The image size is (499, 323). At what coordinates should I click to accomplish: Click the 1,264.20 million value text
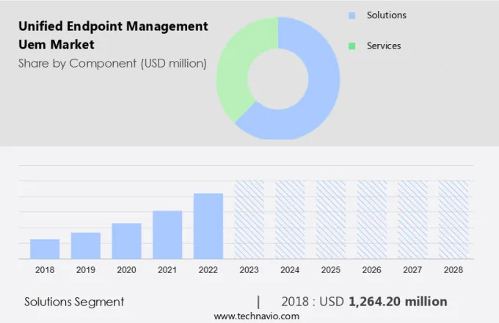coord(398,302)
